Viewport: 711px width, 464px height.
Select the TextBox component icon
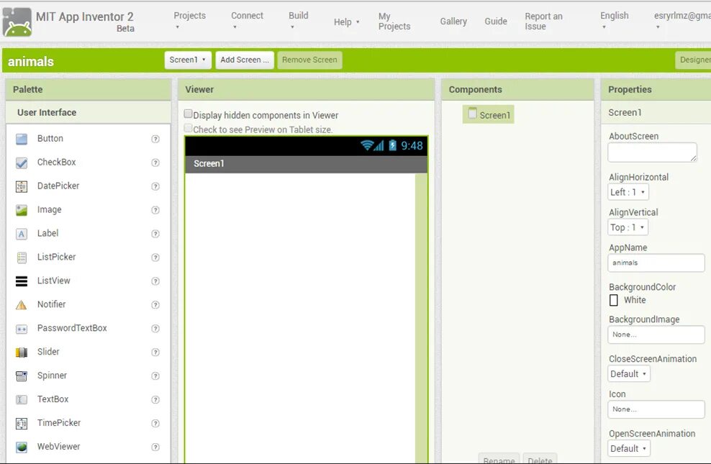(22, 399)
